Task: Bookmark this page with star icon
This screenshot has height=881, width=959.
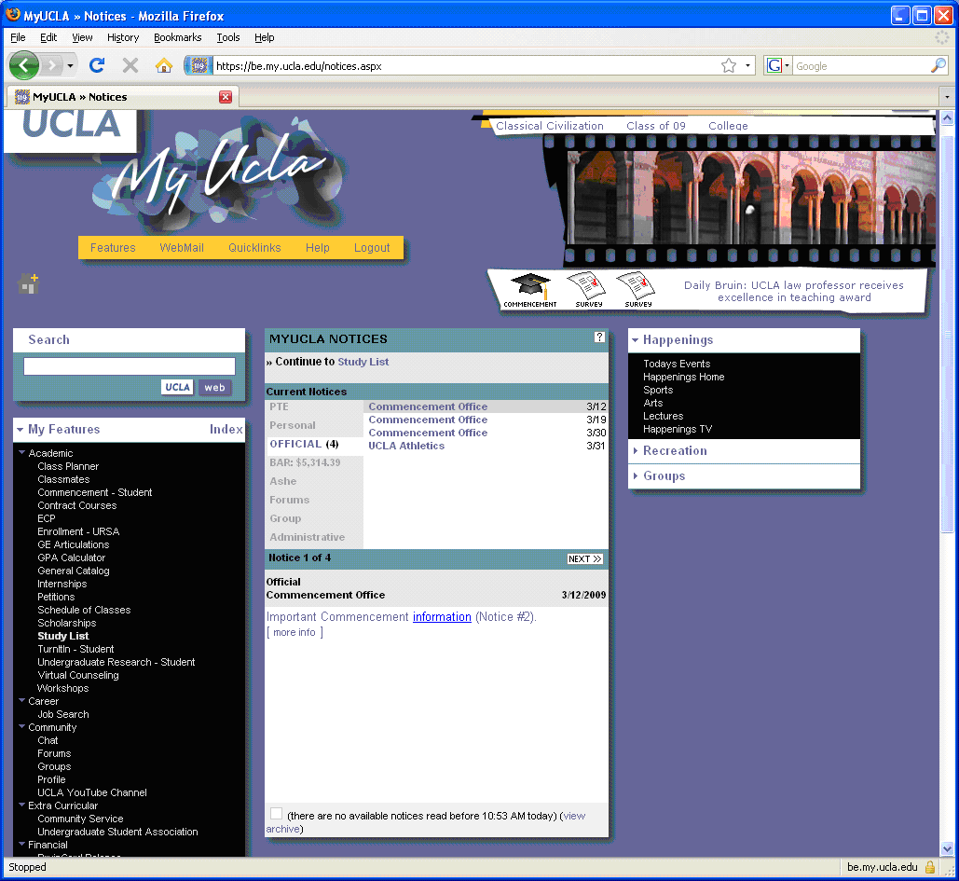Action: point(728,66)
